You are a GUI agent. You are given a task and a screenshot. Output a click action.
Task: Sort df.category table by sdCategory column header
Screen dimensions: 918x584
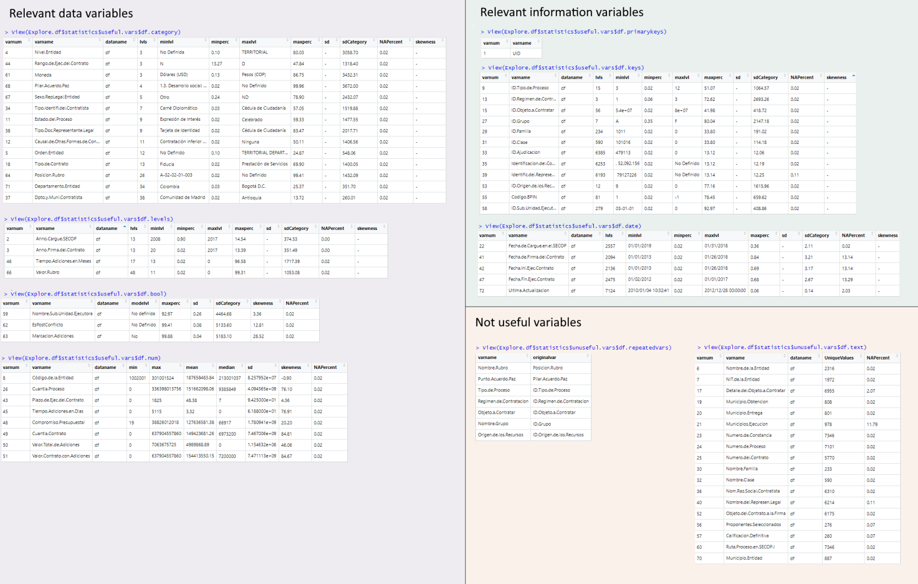pos(354,42)
